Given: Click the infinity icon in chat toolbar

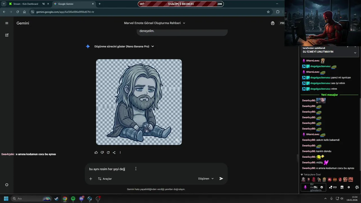Looking at the screenshot, I should 335,187.
